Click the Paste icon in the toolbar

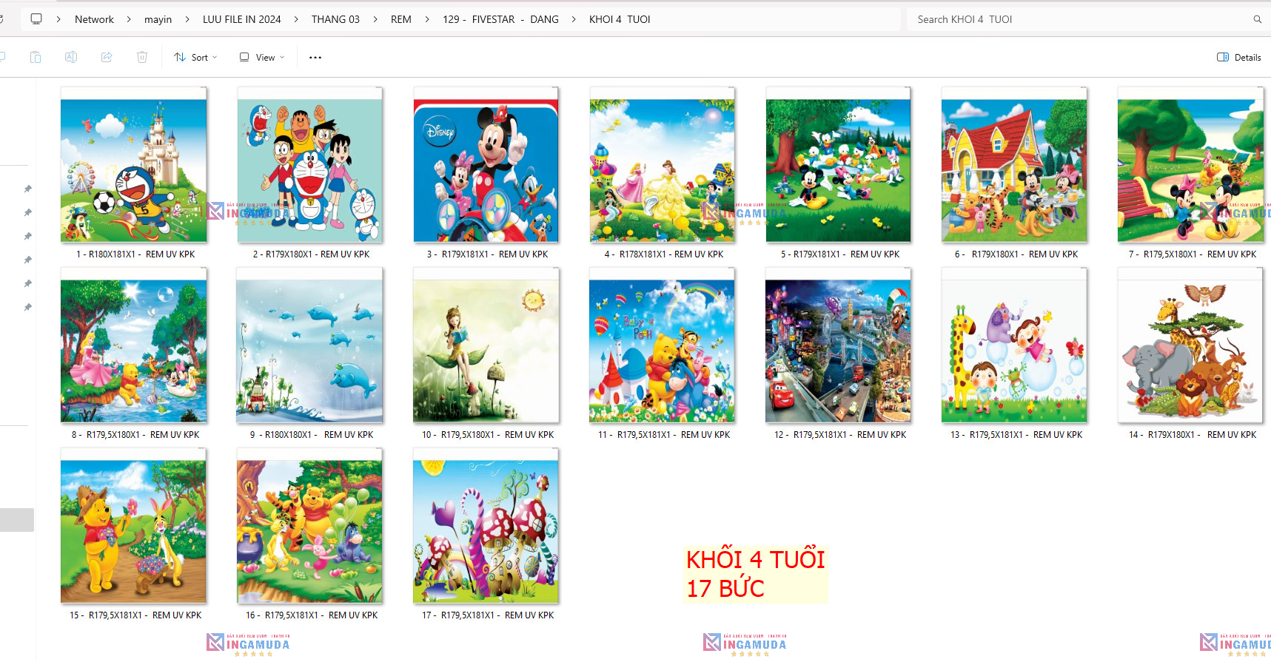tap(36, 57)
